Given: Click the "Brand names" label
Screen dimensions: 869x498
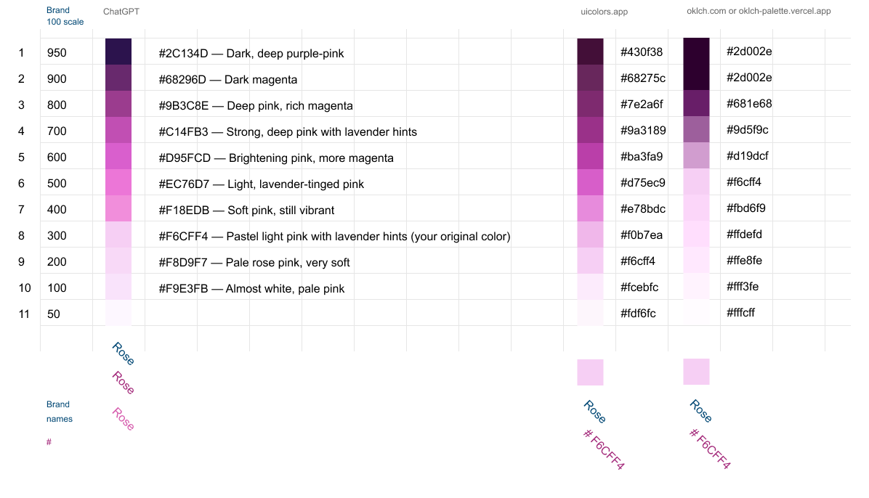Looking at the screenshot, I should click(x=59, y=412).
